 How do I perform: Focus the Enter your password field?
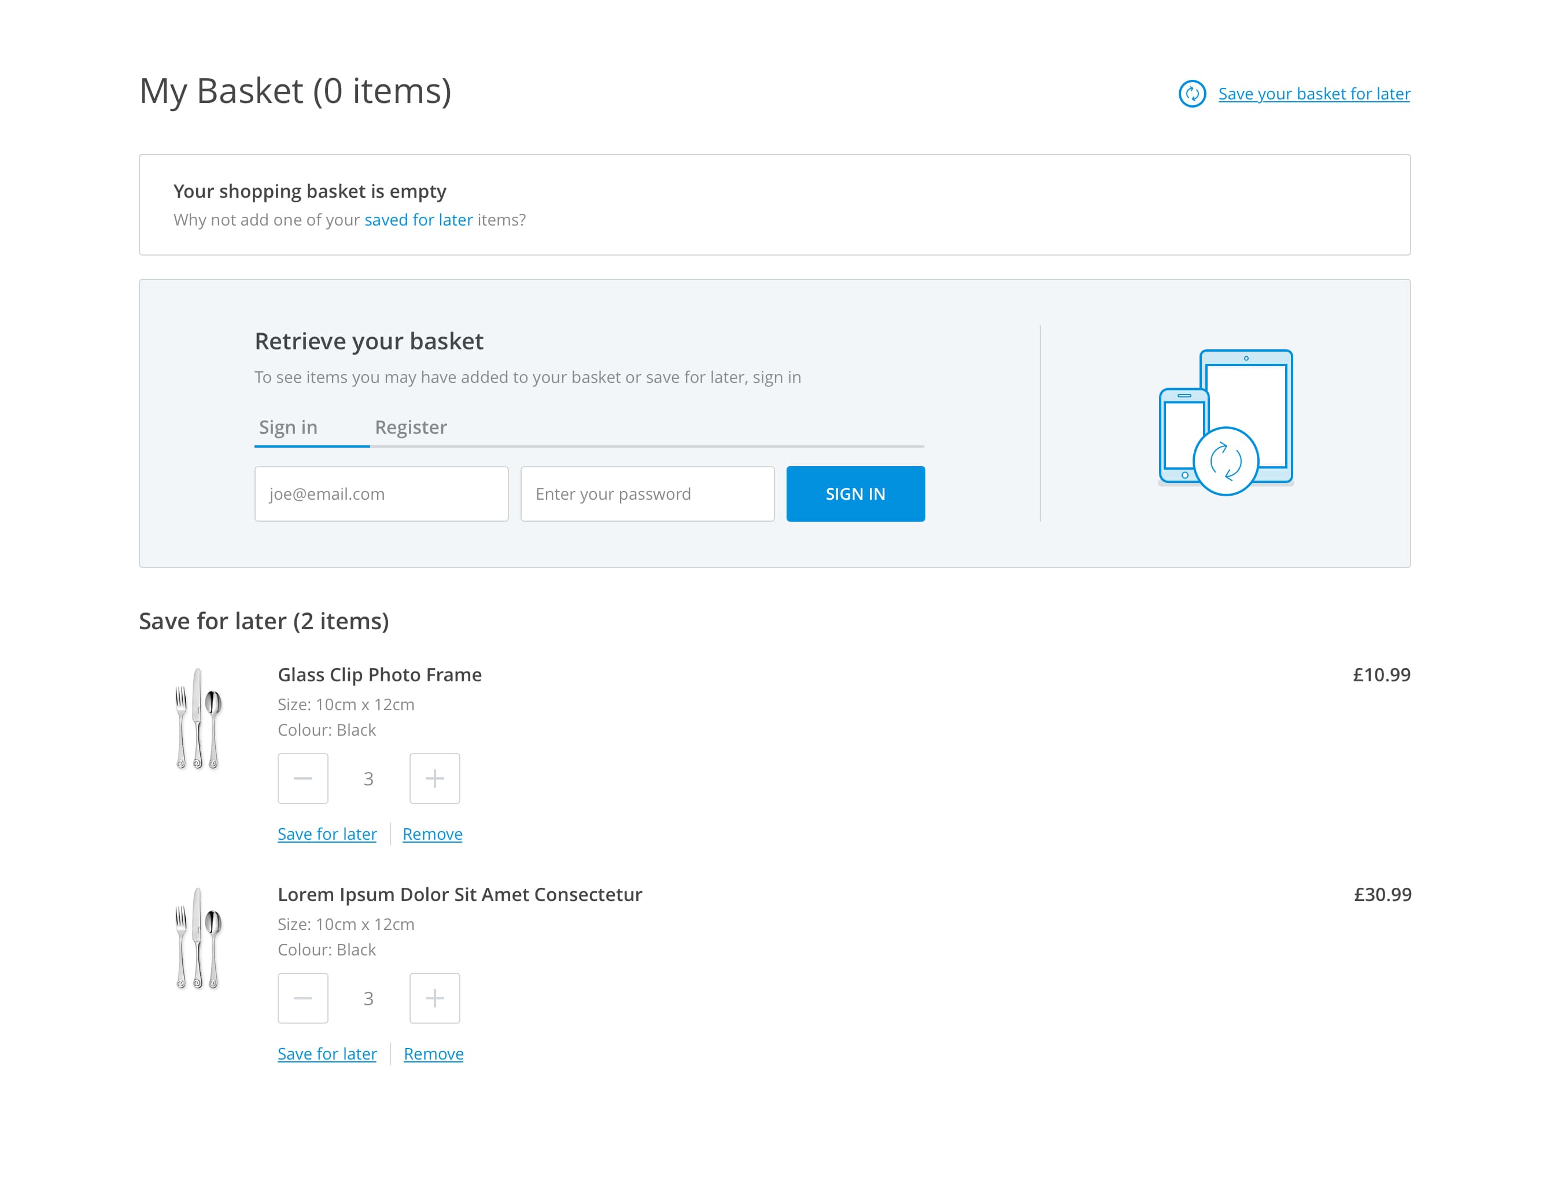(647, 494)
